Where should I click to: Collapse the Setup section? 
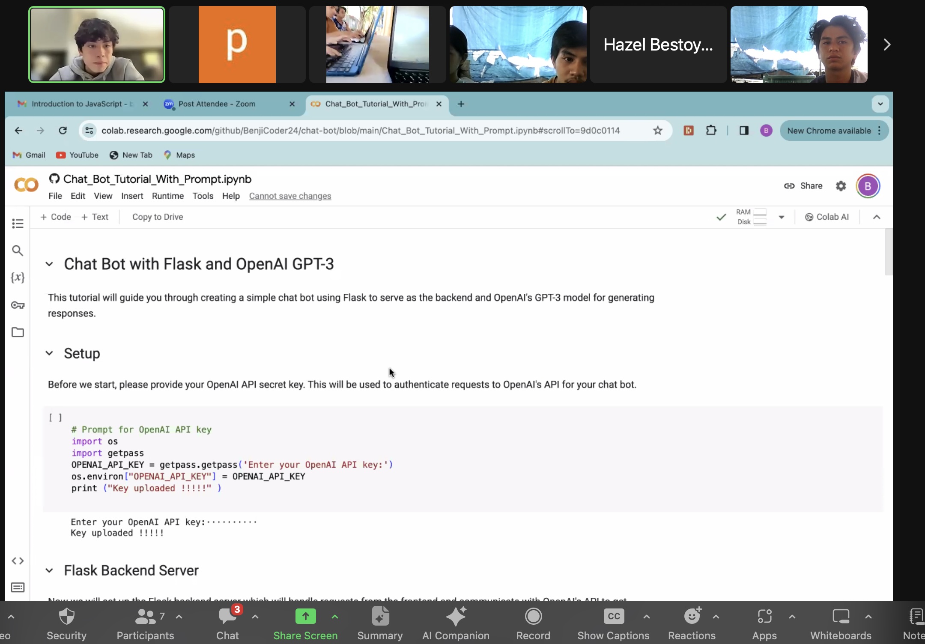pos(49,354)
